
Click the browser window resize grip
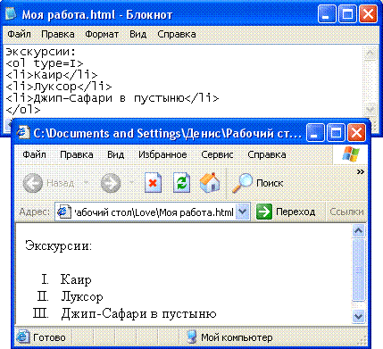pos(363,341)
